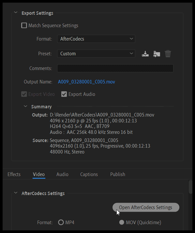Select the MOV (Quicktime) radio button

tap(122, 222)
